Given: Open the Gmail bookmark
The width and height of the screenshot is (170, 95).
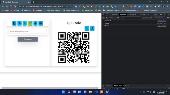Looking at the screenshot, I should (5, 10).
